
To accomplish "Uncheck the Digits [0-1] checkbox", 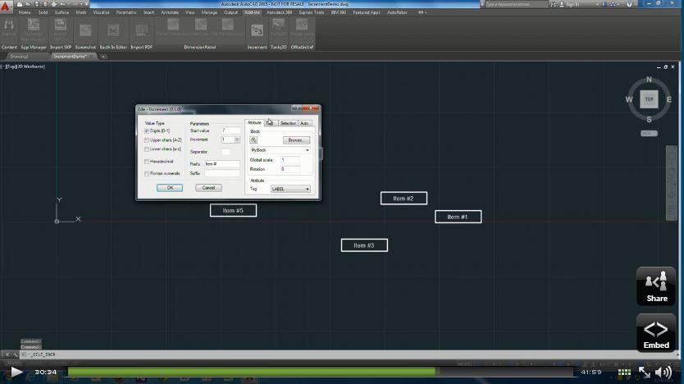I will click(x=147, y=131).
